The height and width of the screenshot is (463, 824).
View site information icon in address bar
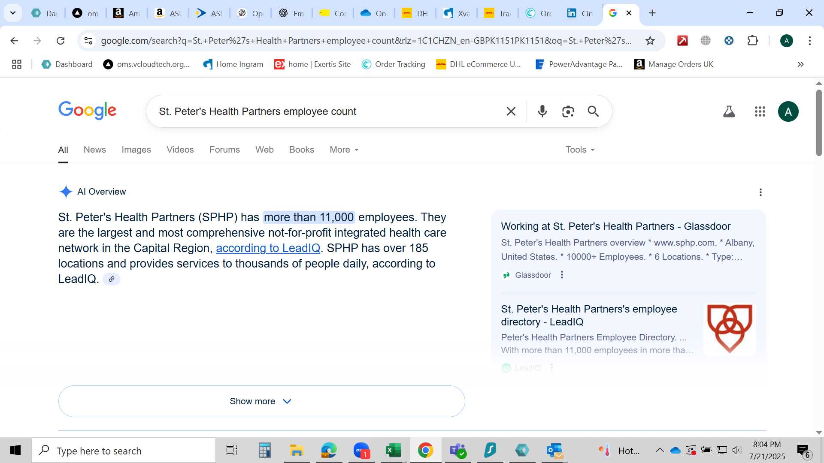pos(88,41)
